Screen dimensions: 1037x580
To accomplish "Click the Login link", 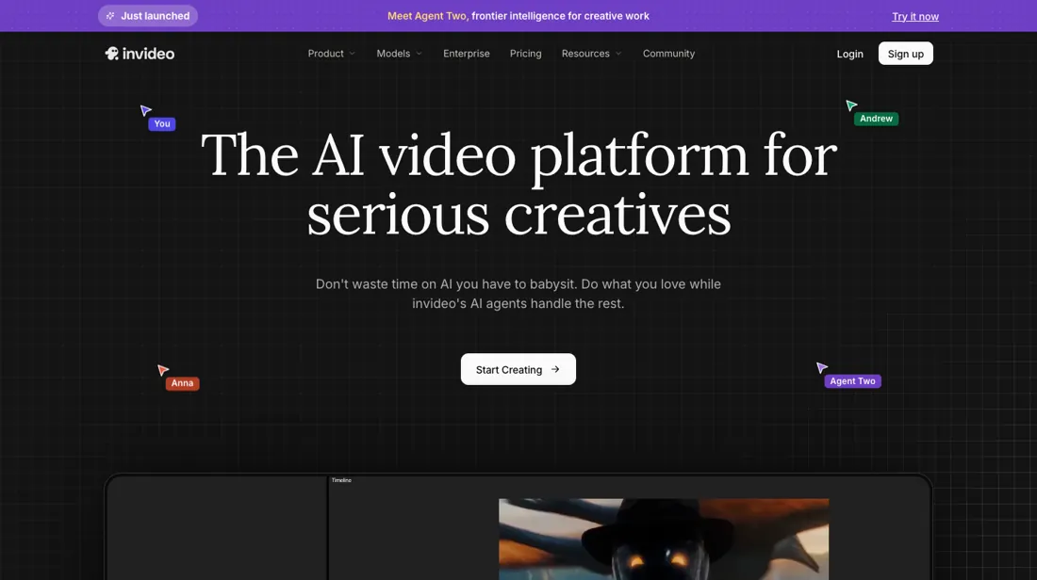I will pyautogui.click(x=849, y=55).
